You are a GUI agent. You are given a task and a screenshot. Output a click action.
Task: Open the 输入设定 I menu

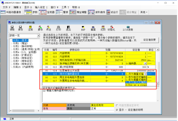click(41, 7)
